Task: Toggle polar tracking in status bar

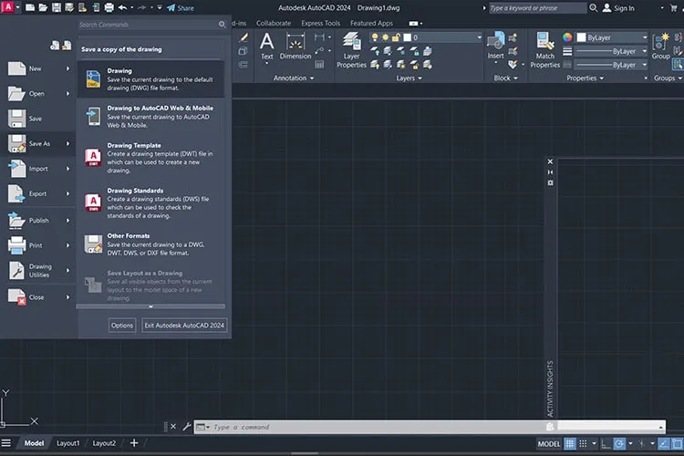Action: pos(619,444)
